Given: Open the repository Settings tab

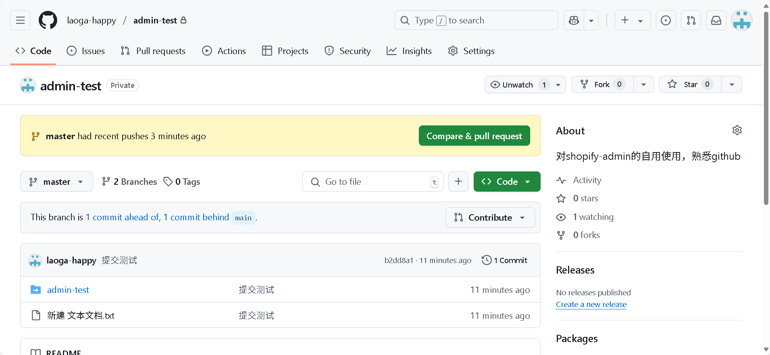Looking at the screenshot, I should [x=471, y=51].
